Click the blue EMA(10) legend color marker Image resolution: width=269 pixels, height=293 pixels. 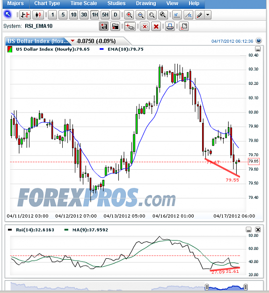(x=102, y=49)
